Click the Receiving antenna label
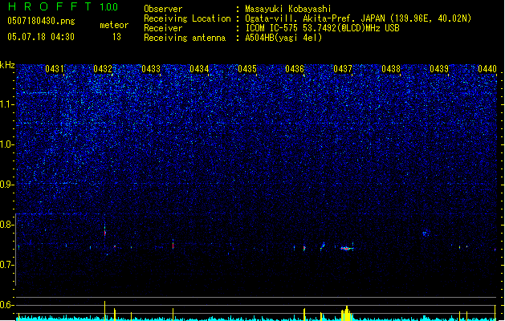 tap(185, 38)
